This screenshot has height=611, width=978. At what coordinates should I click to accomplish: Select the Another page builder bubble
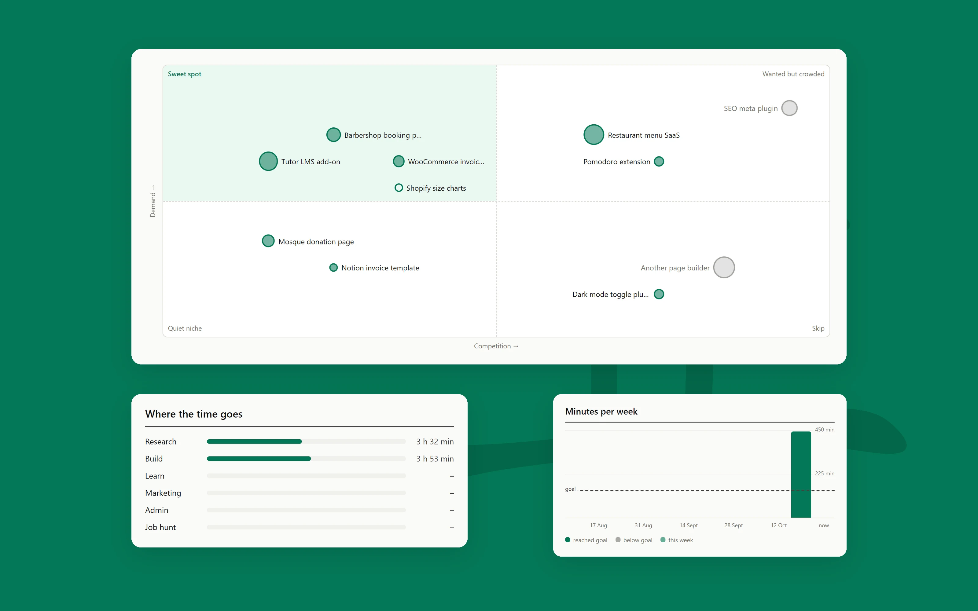(x=724, y=268)
